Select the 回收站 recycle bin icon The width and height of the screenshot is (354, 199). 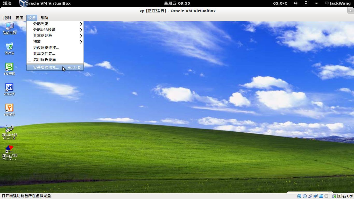(9, 48)
